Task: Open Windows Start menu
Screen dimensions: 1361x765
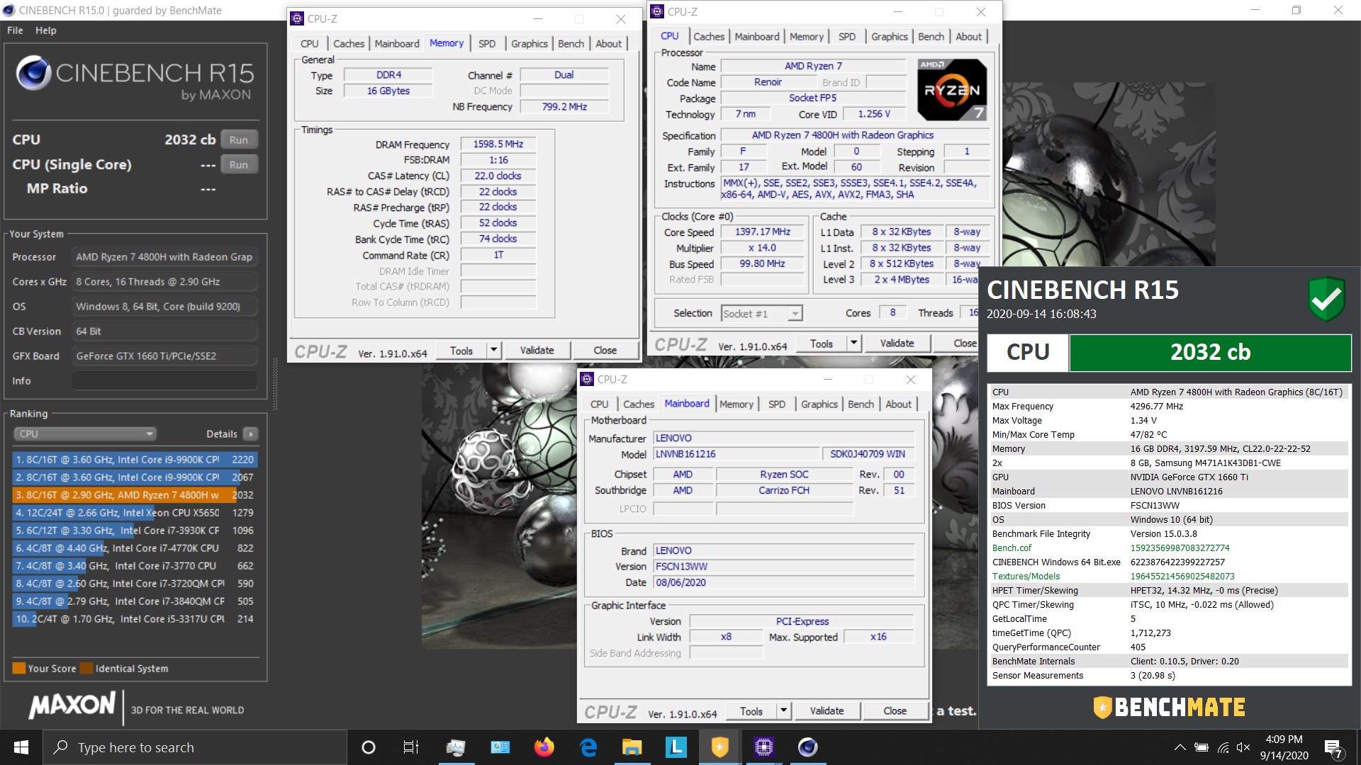Action: (x=21, y=747)
